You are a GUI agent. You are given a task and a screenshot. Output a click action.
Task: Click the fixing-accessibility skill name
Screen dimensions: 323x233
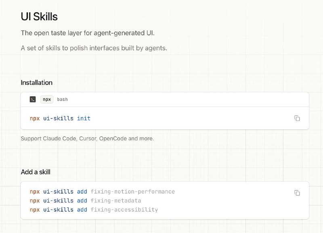tap(124, 210)
